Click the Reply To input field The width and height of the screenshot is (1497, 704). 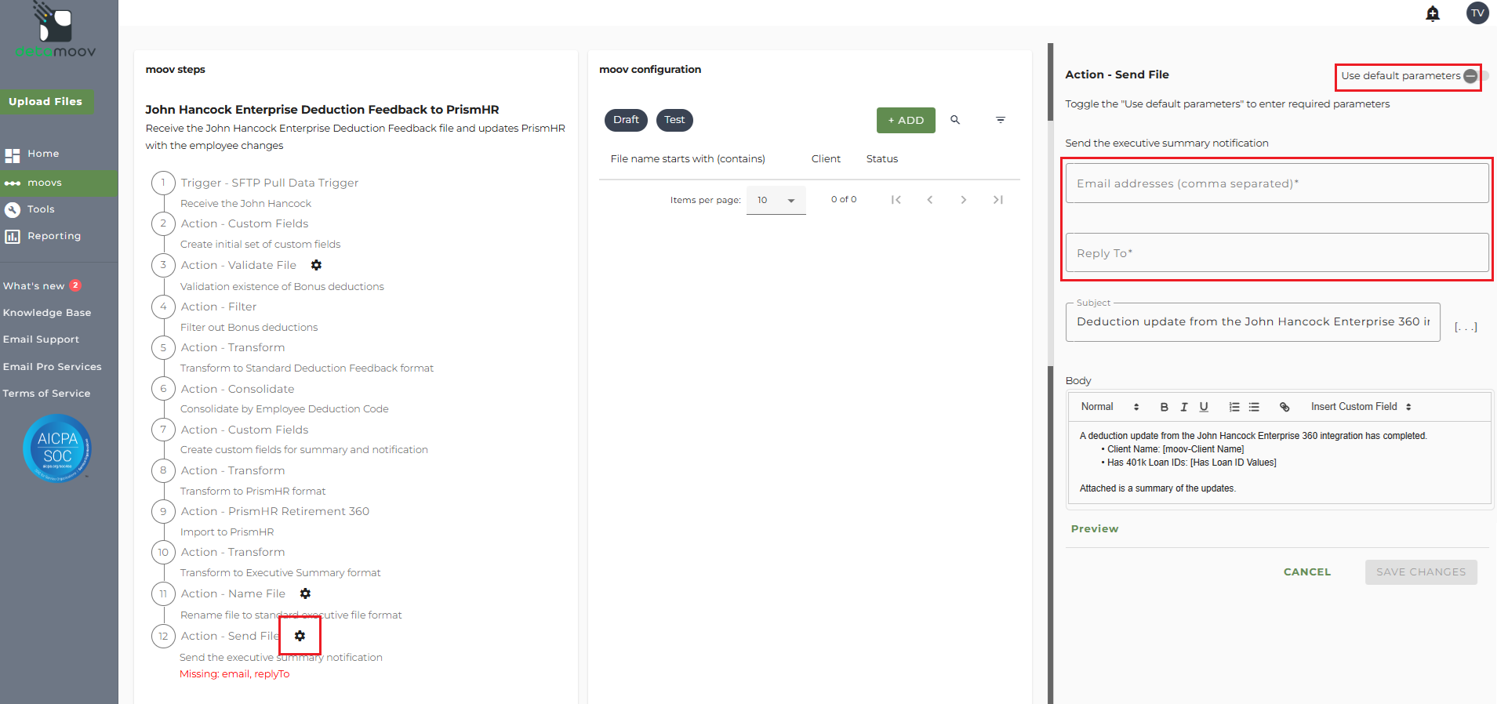(1277, 253)
